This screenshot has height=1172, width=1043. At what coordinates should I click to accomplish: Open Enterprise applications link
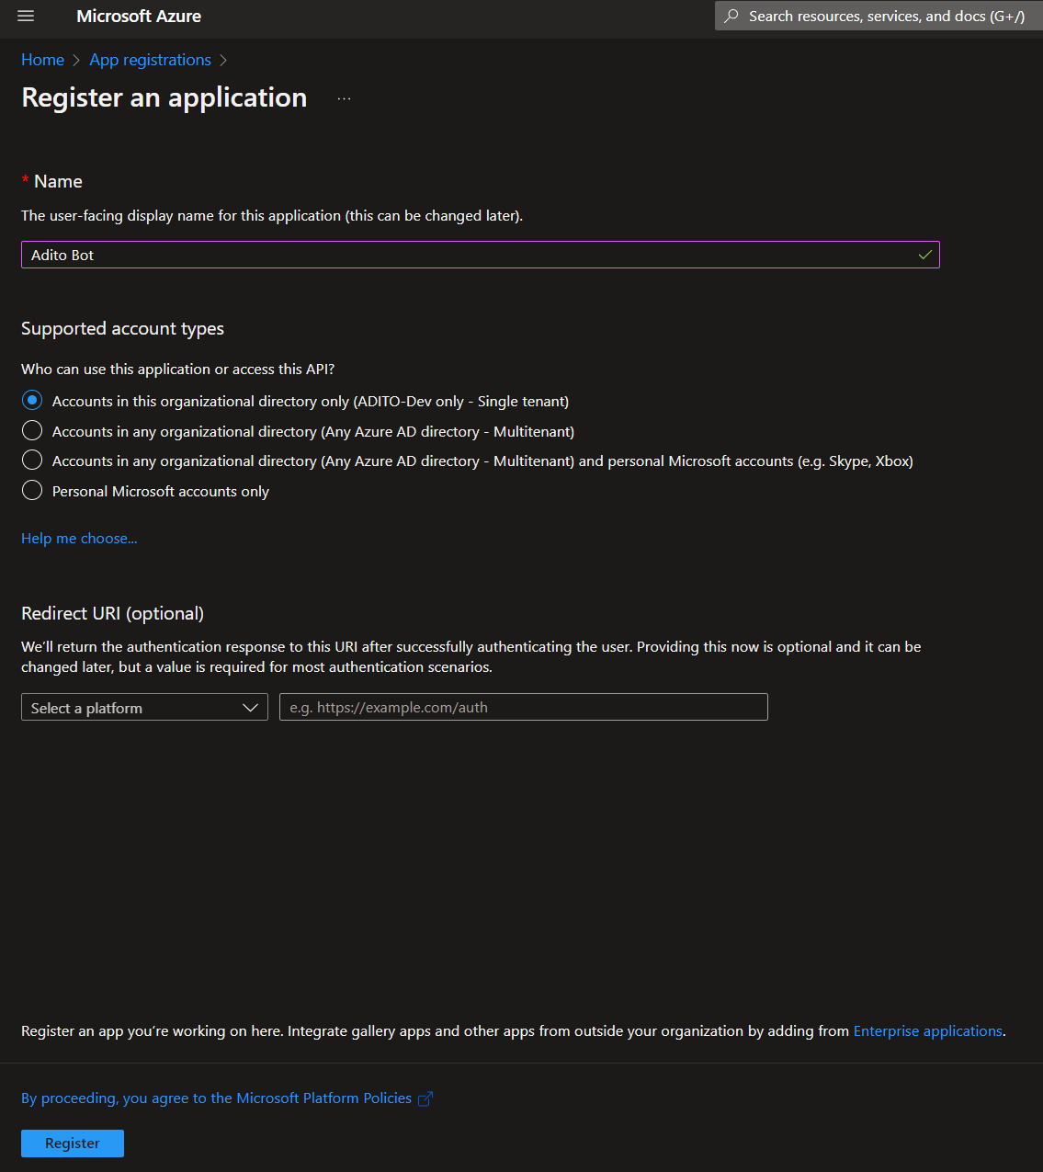928,1031
